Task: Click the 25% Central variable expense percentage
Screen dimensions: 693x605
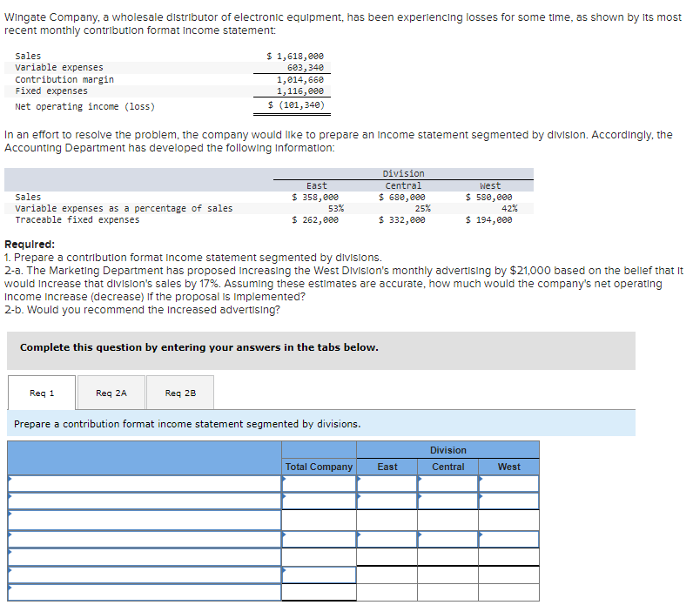Action: tap(422, 208)
